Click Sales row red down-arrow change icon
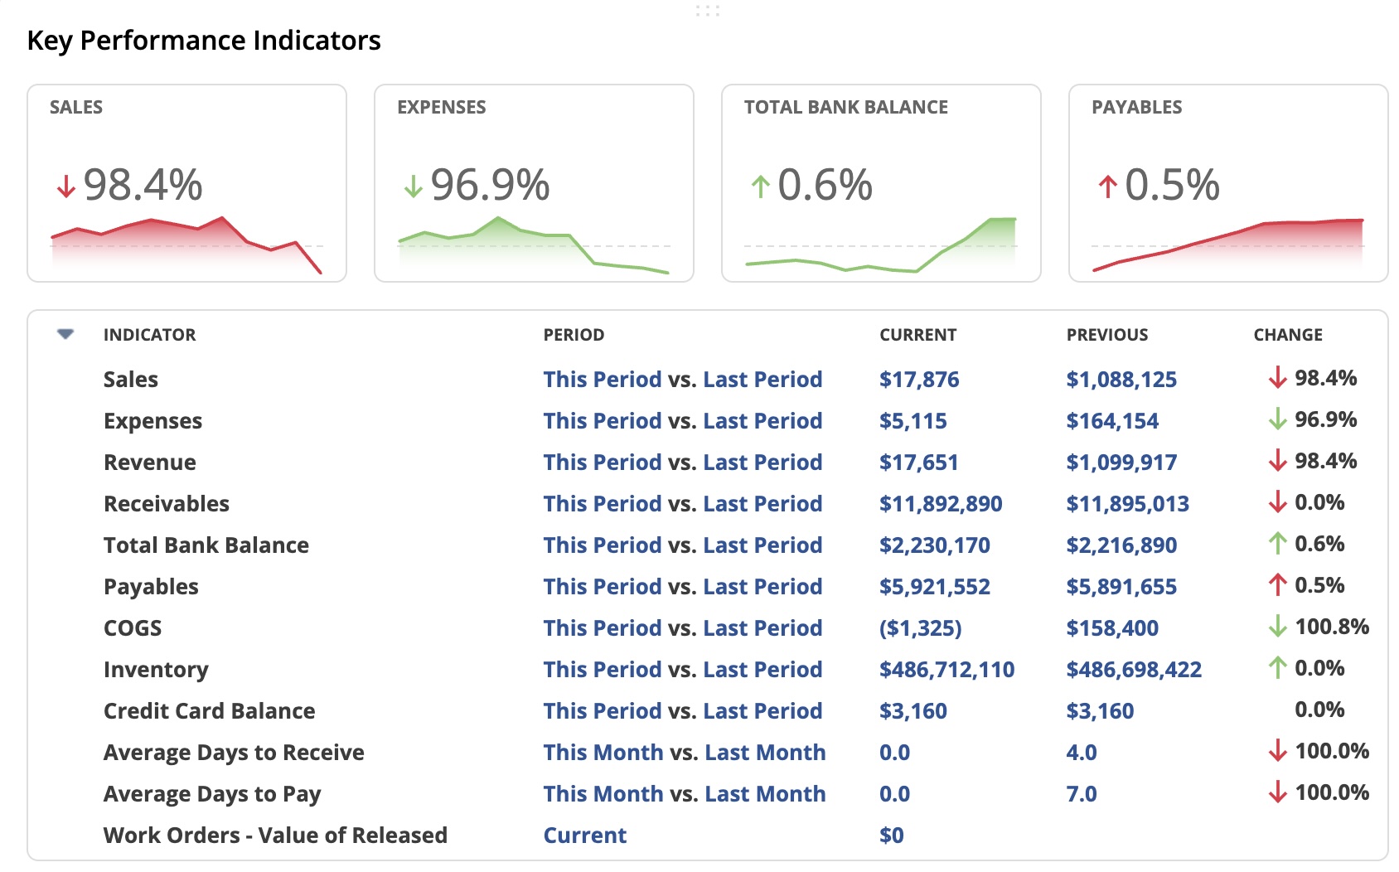 pyautogui.click(x=1277, y=378)
